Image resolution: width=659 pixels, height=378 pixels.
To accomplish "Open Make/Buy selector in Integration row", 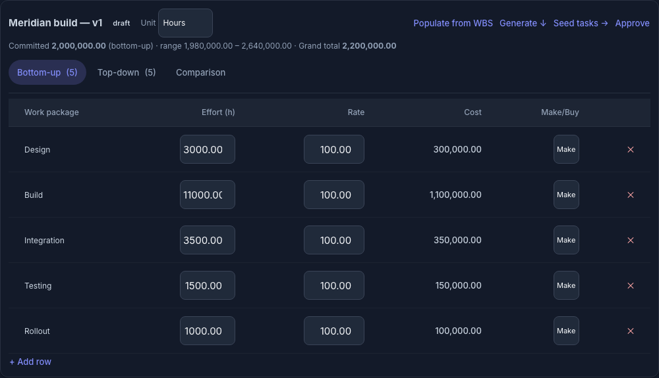I will pyautogui.click(x=566, y=240).
